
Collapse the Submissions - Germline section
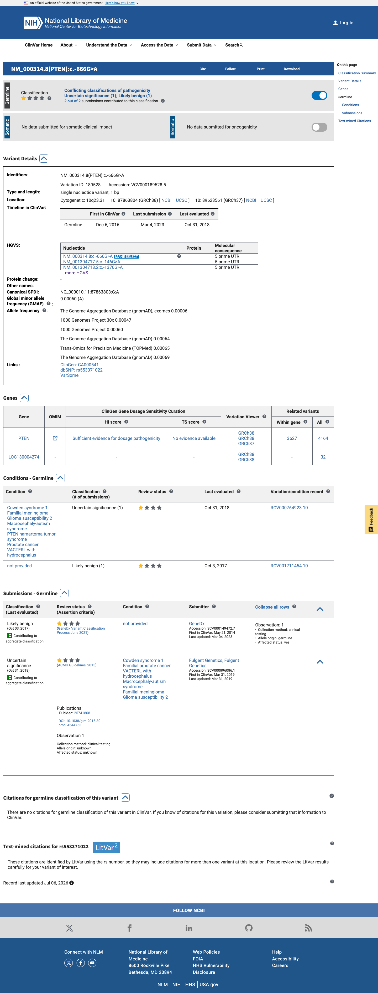(x=64, y=593)
